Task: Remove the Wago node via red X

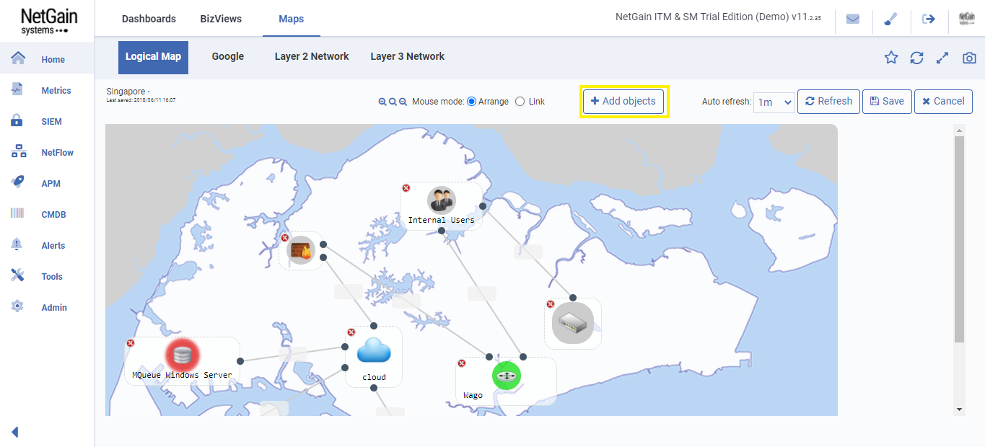Action: pyautogui.click(x=462, y=363)
